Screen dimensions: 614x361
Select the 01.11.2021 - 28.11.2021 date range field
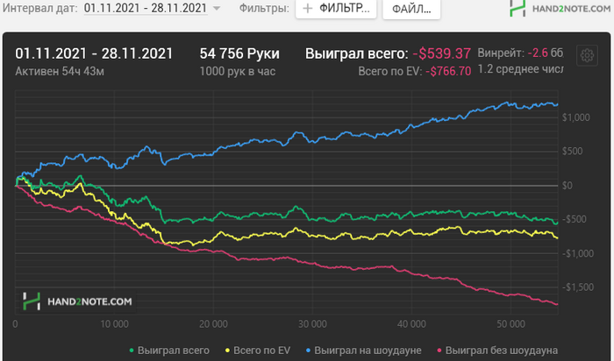pos(146,8)
